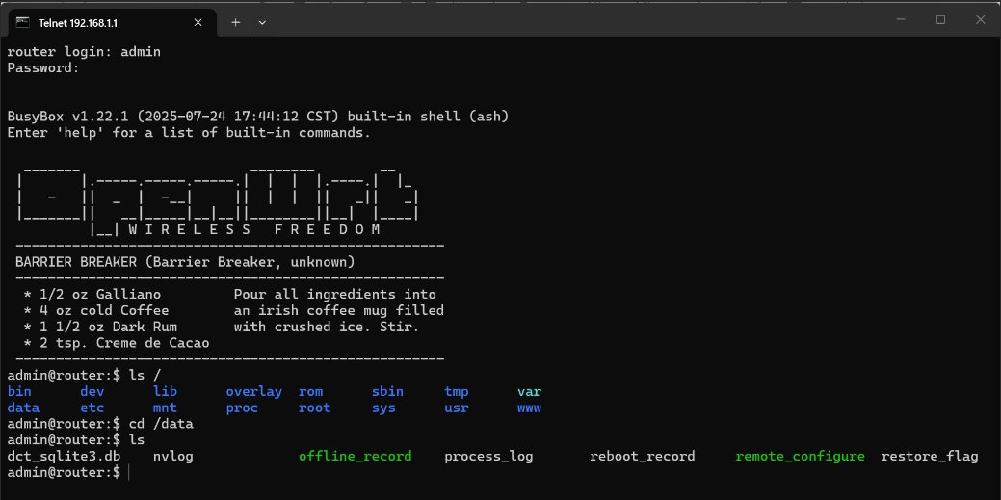
Task: Expand the new tab profile dropdown chevron
Action: pyautogui.click(x=262, y=21)
